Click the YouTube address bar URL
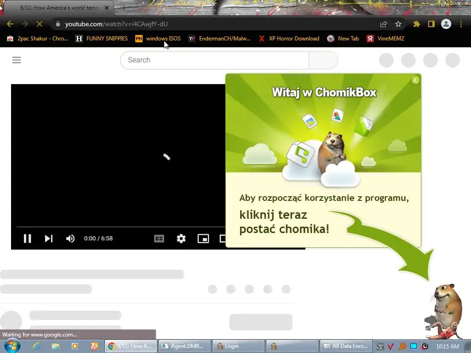Screen dimensions: 471x353 click(x=116, y=24)
